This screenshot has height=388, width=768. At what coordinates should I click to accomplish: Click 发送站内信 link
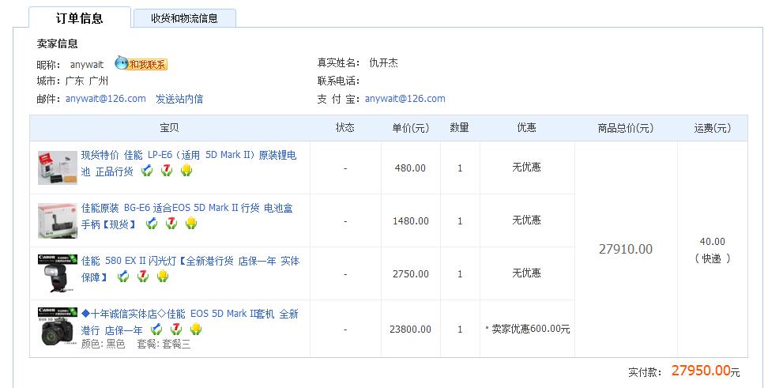point(179,99)
